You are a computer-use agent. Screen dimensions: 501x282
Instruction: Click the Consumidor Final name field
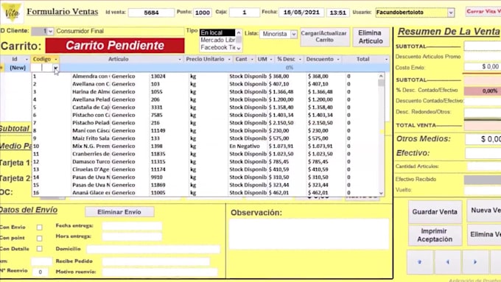pyautogui.click(x=120, y=32)
